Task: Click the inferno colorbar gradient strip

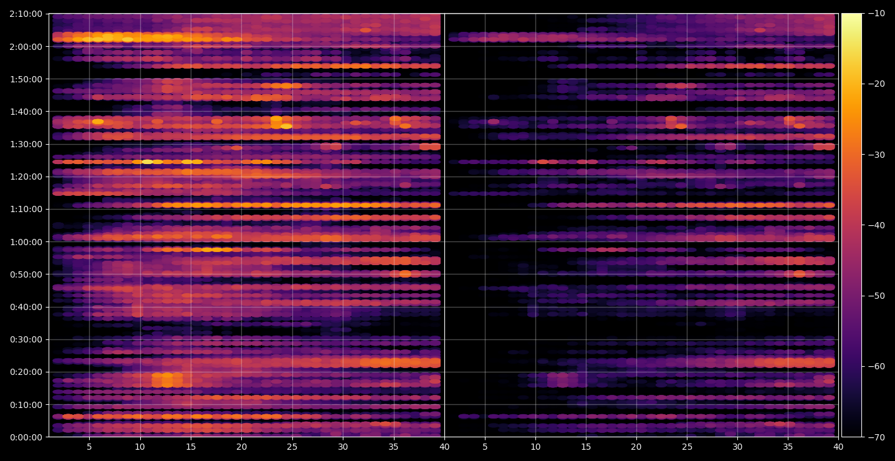Action: 851,225
